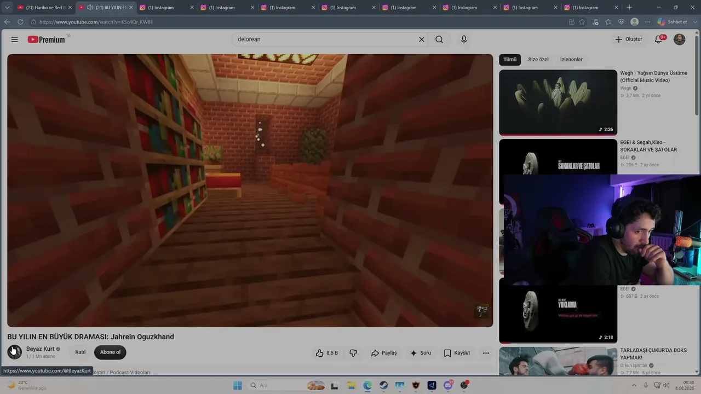
Task: Click the 'Katıl' join button
Action: point(81,352)
